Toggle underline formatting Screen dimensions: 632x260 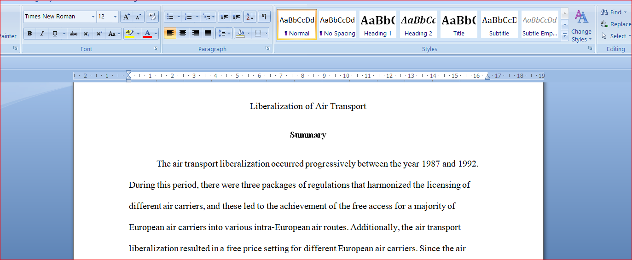[x=55, y=34]
